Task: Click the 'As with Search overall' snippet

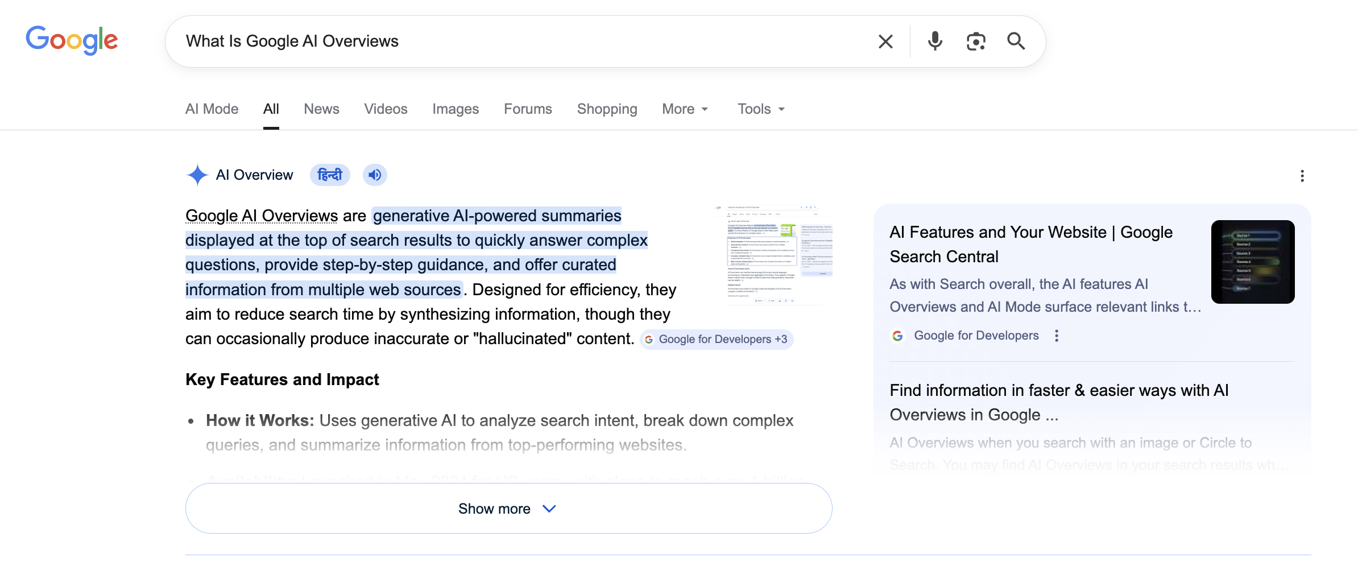Action: click(1045, 295)
